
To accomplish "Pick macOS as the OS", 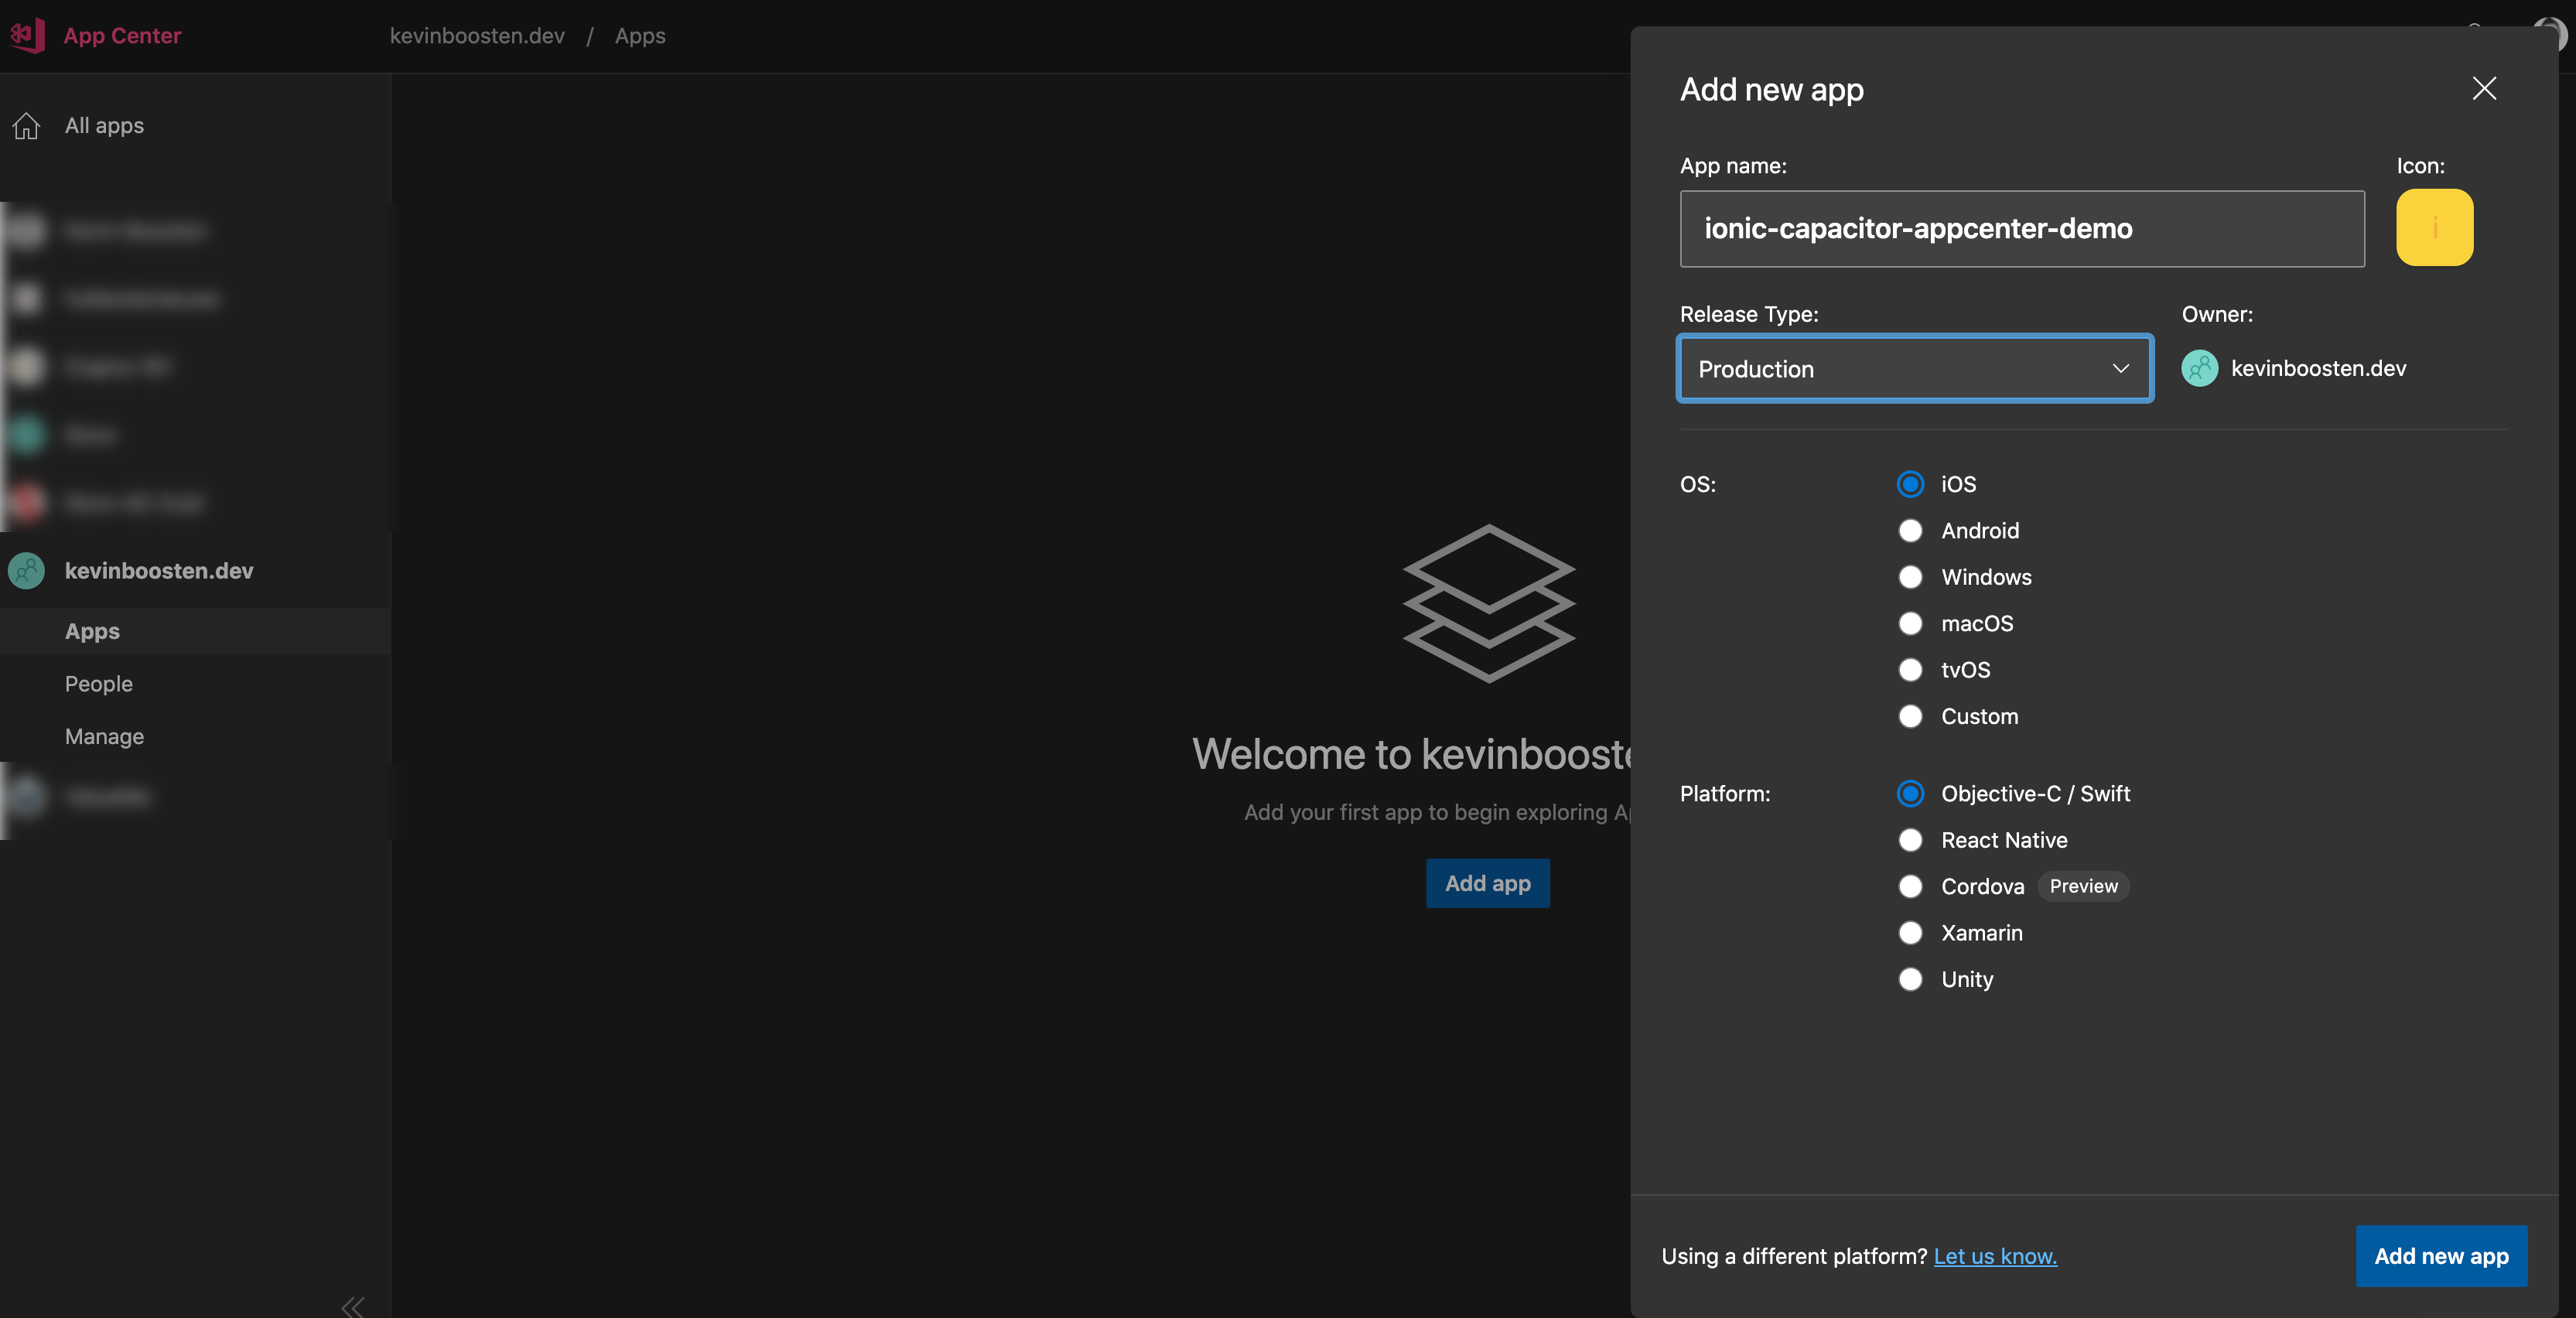I will pos(1910,624).
